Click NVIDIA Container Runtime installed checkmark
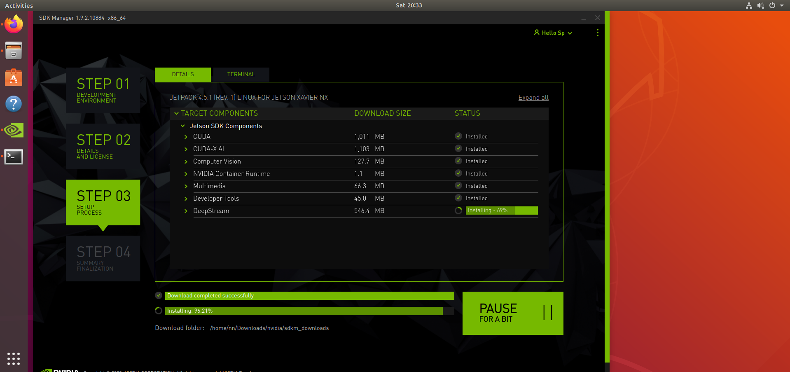This screenshot has height=372, width=790. 458,173
